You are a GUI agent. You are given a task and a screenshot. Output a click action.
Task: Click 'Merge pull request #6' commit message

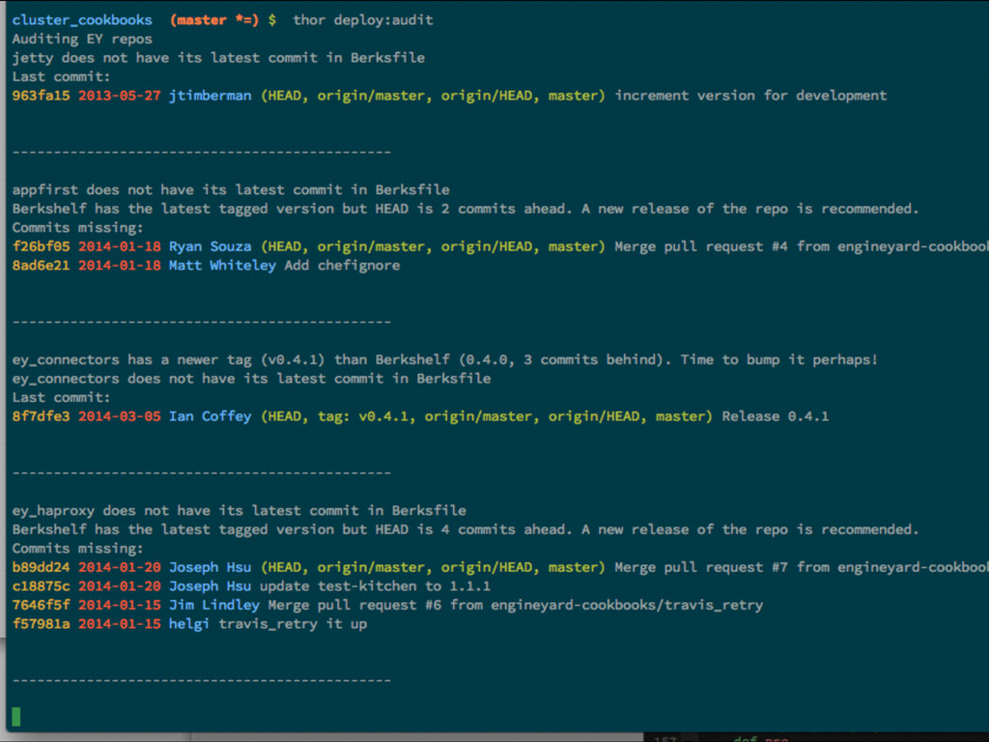pos(516,605)
